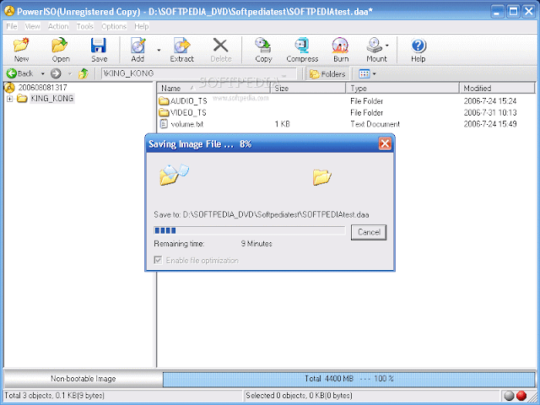Image resolution: width=540 pixels, height=405 pixels.
Task: Select the KING_KONG folder in tree
Action: point(51,99)
